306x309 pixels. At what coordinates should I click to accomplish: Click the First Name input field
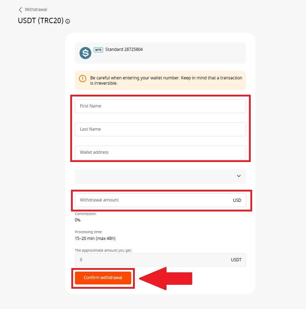(x=160, y=106)
